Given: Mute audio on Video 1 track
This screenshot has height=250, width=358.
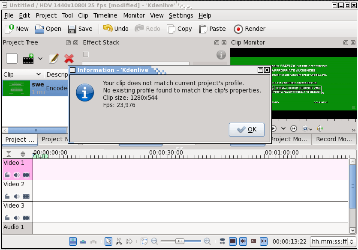Looking at the screenshot, I should [16, 175].
